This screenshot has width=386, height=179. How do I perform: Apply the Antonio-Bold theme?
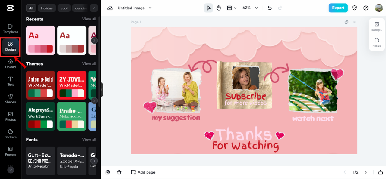pyautogui.click(x=41, y=85)
